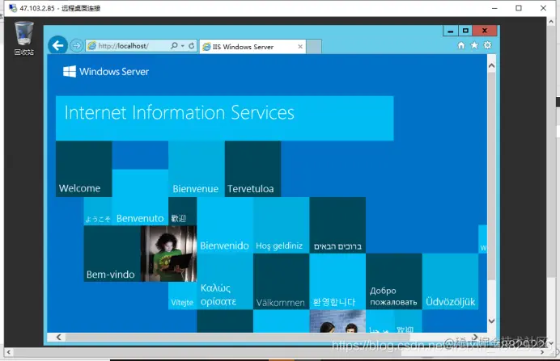Maximize the Internet Explorer window

click(x=465, y=31)
